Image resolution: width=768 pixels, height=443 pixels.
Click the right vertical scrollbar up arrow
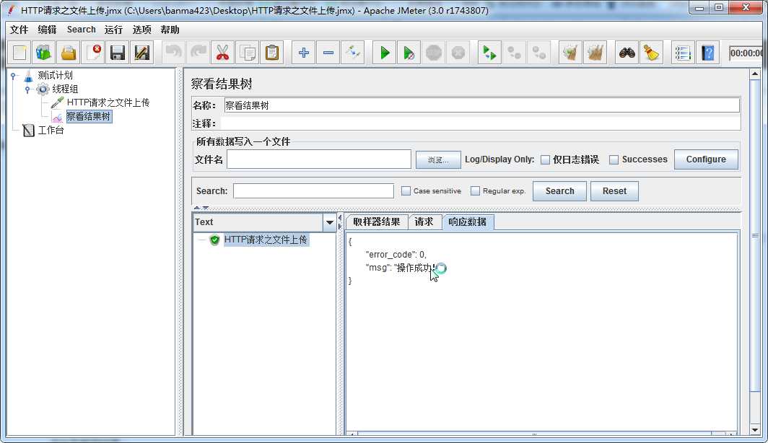pos(755,74)
